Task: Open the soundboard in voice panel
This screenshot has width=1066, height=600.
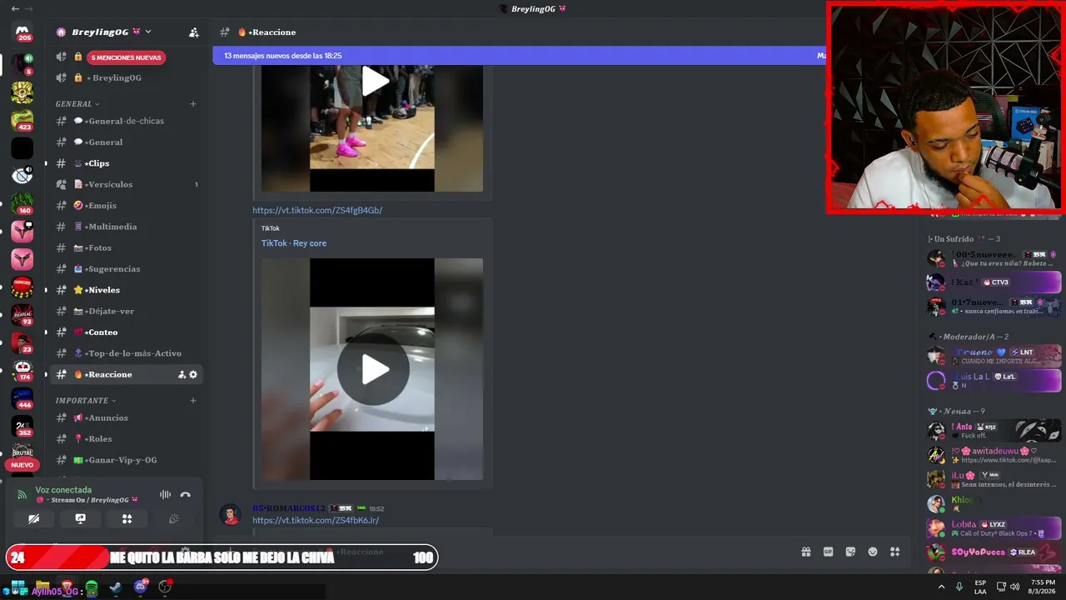Action: click(173, 518)
